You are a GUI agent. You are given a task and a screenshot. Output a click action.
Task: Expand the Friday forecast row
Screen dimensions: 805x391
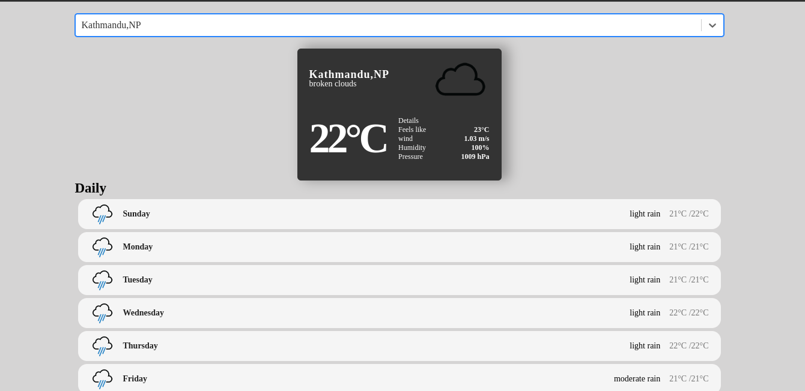click(x=399, y=378)
